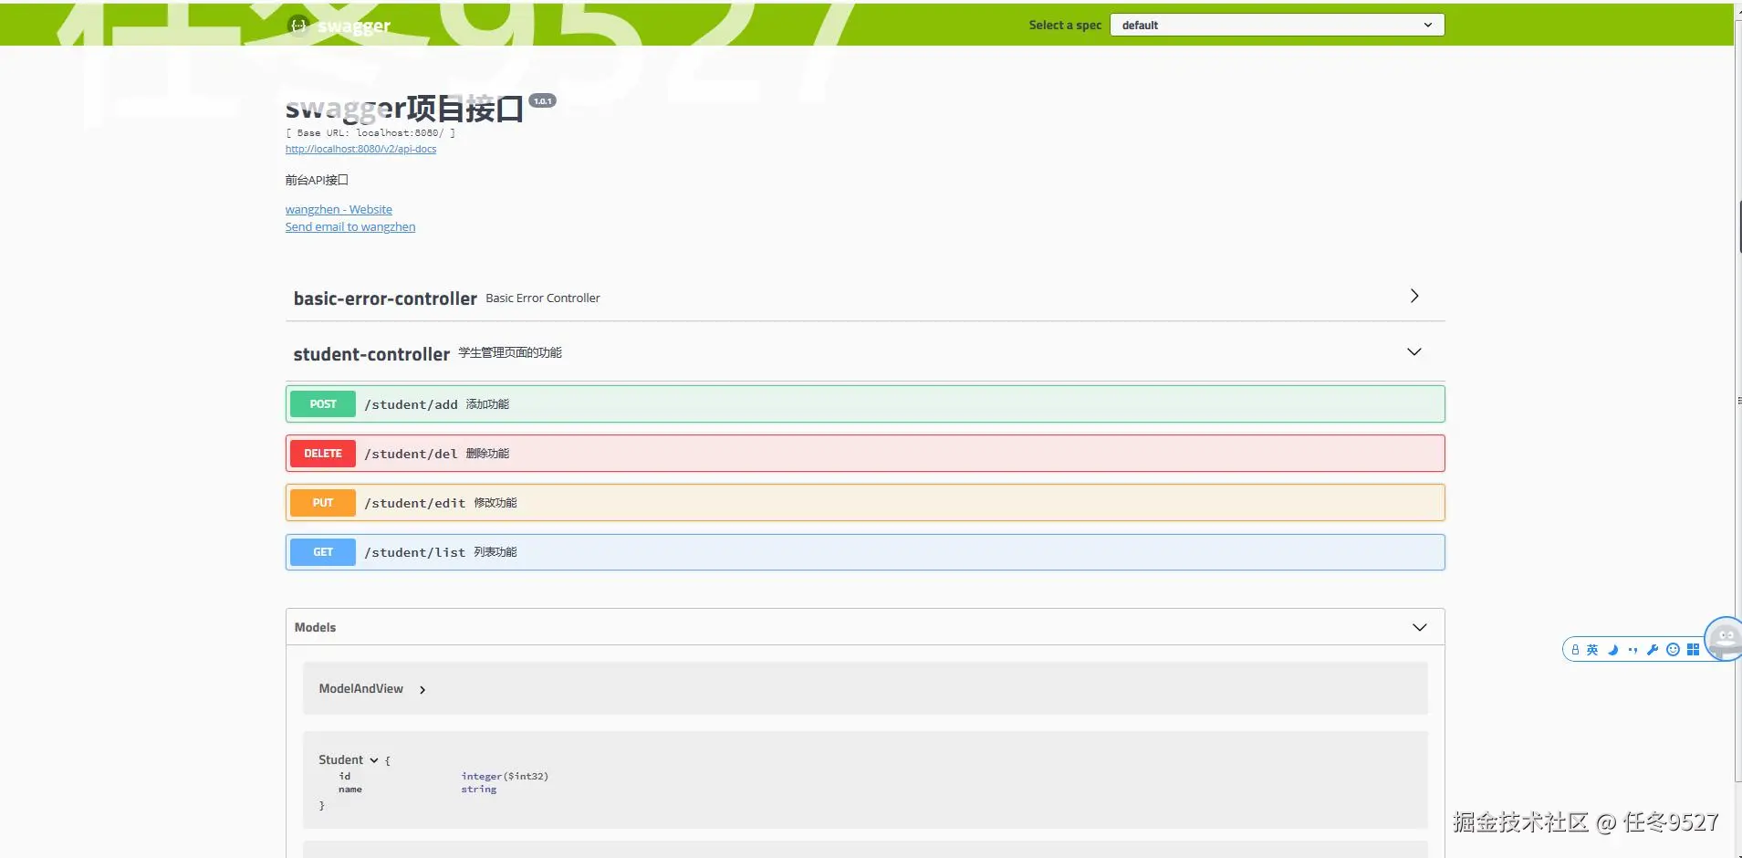Expand the ModelAndView model arrow
The image size is (1742, 858).
tap(422, 690)
